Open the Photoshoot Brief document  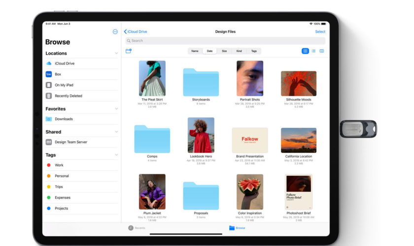click(299, 192)
